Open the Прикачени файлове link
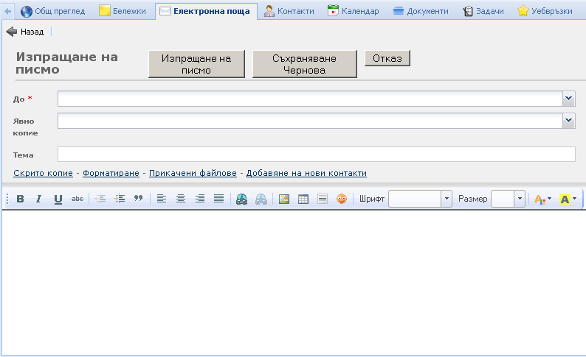The height and width of the screenshot is (357, 586). pyautogui.click(x=193, y=173)
